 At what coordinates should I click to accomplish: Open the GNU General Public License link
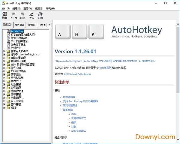77,74
